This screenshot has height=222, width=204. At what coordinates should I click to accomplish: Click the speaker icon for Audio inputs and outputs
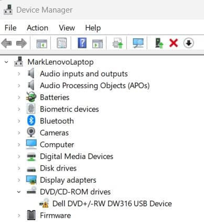tap(31, 73)
